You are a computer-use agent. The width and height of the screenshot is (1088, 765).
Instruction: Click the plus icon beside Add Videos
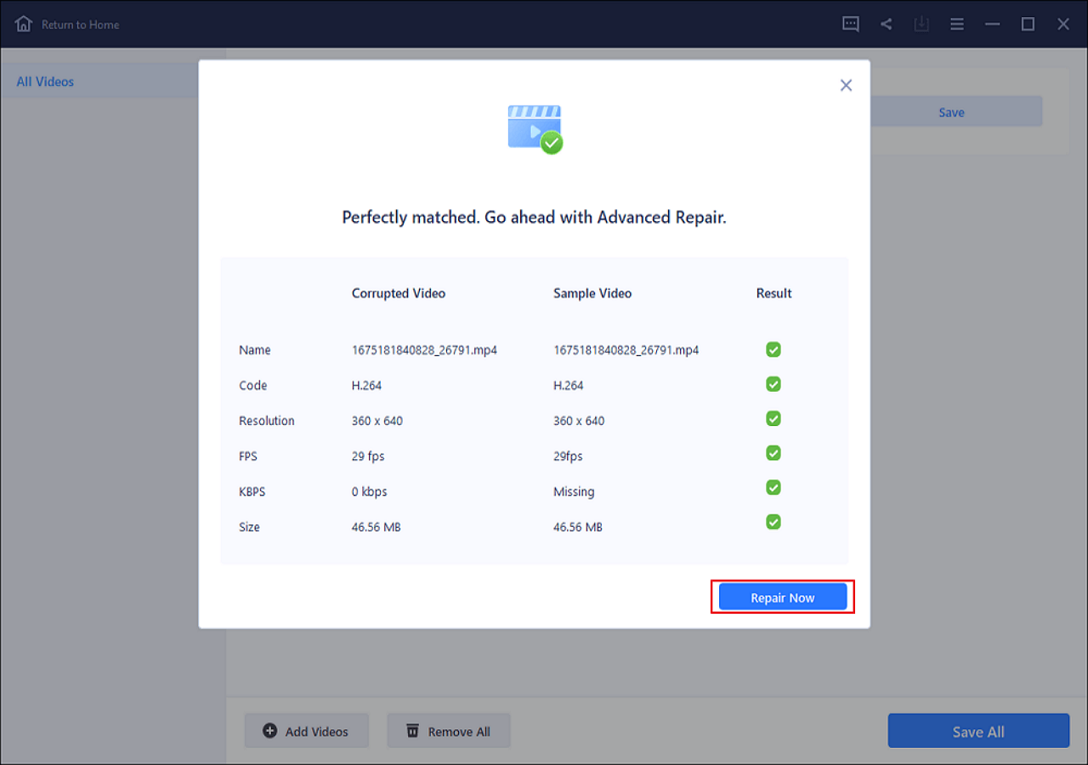coord(269,730)
